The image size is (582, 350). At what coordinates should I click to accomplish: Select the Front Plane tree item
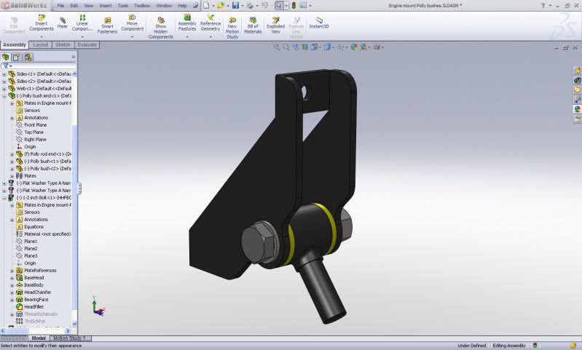click(35, 125)
